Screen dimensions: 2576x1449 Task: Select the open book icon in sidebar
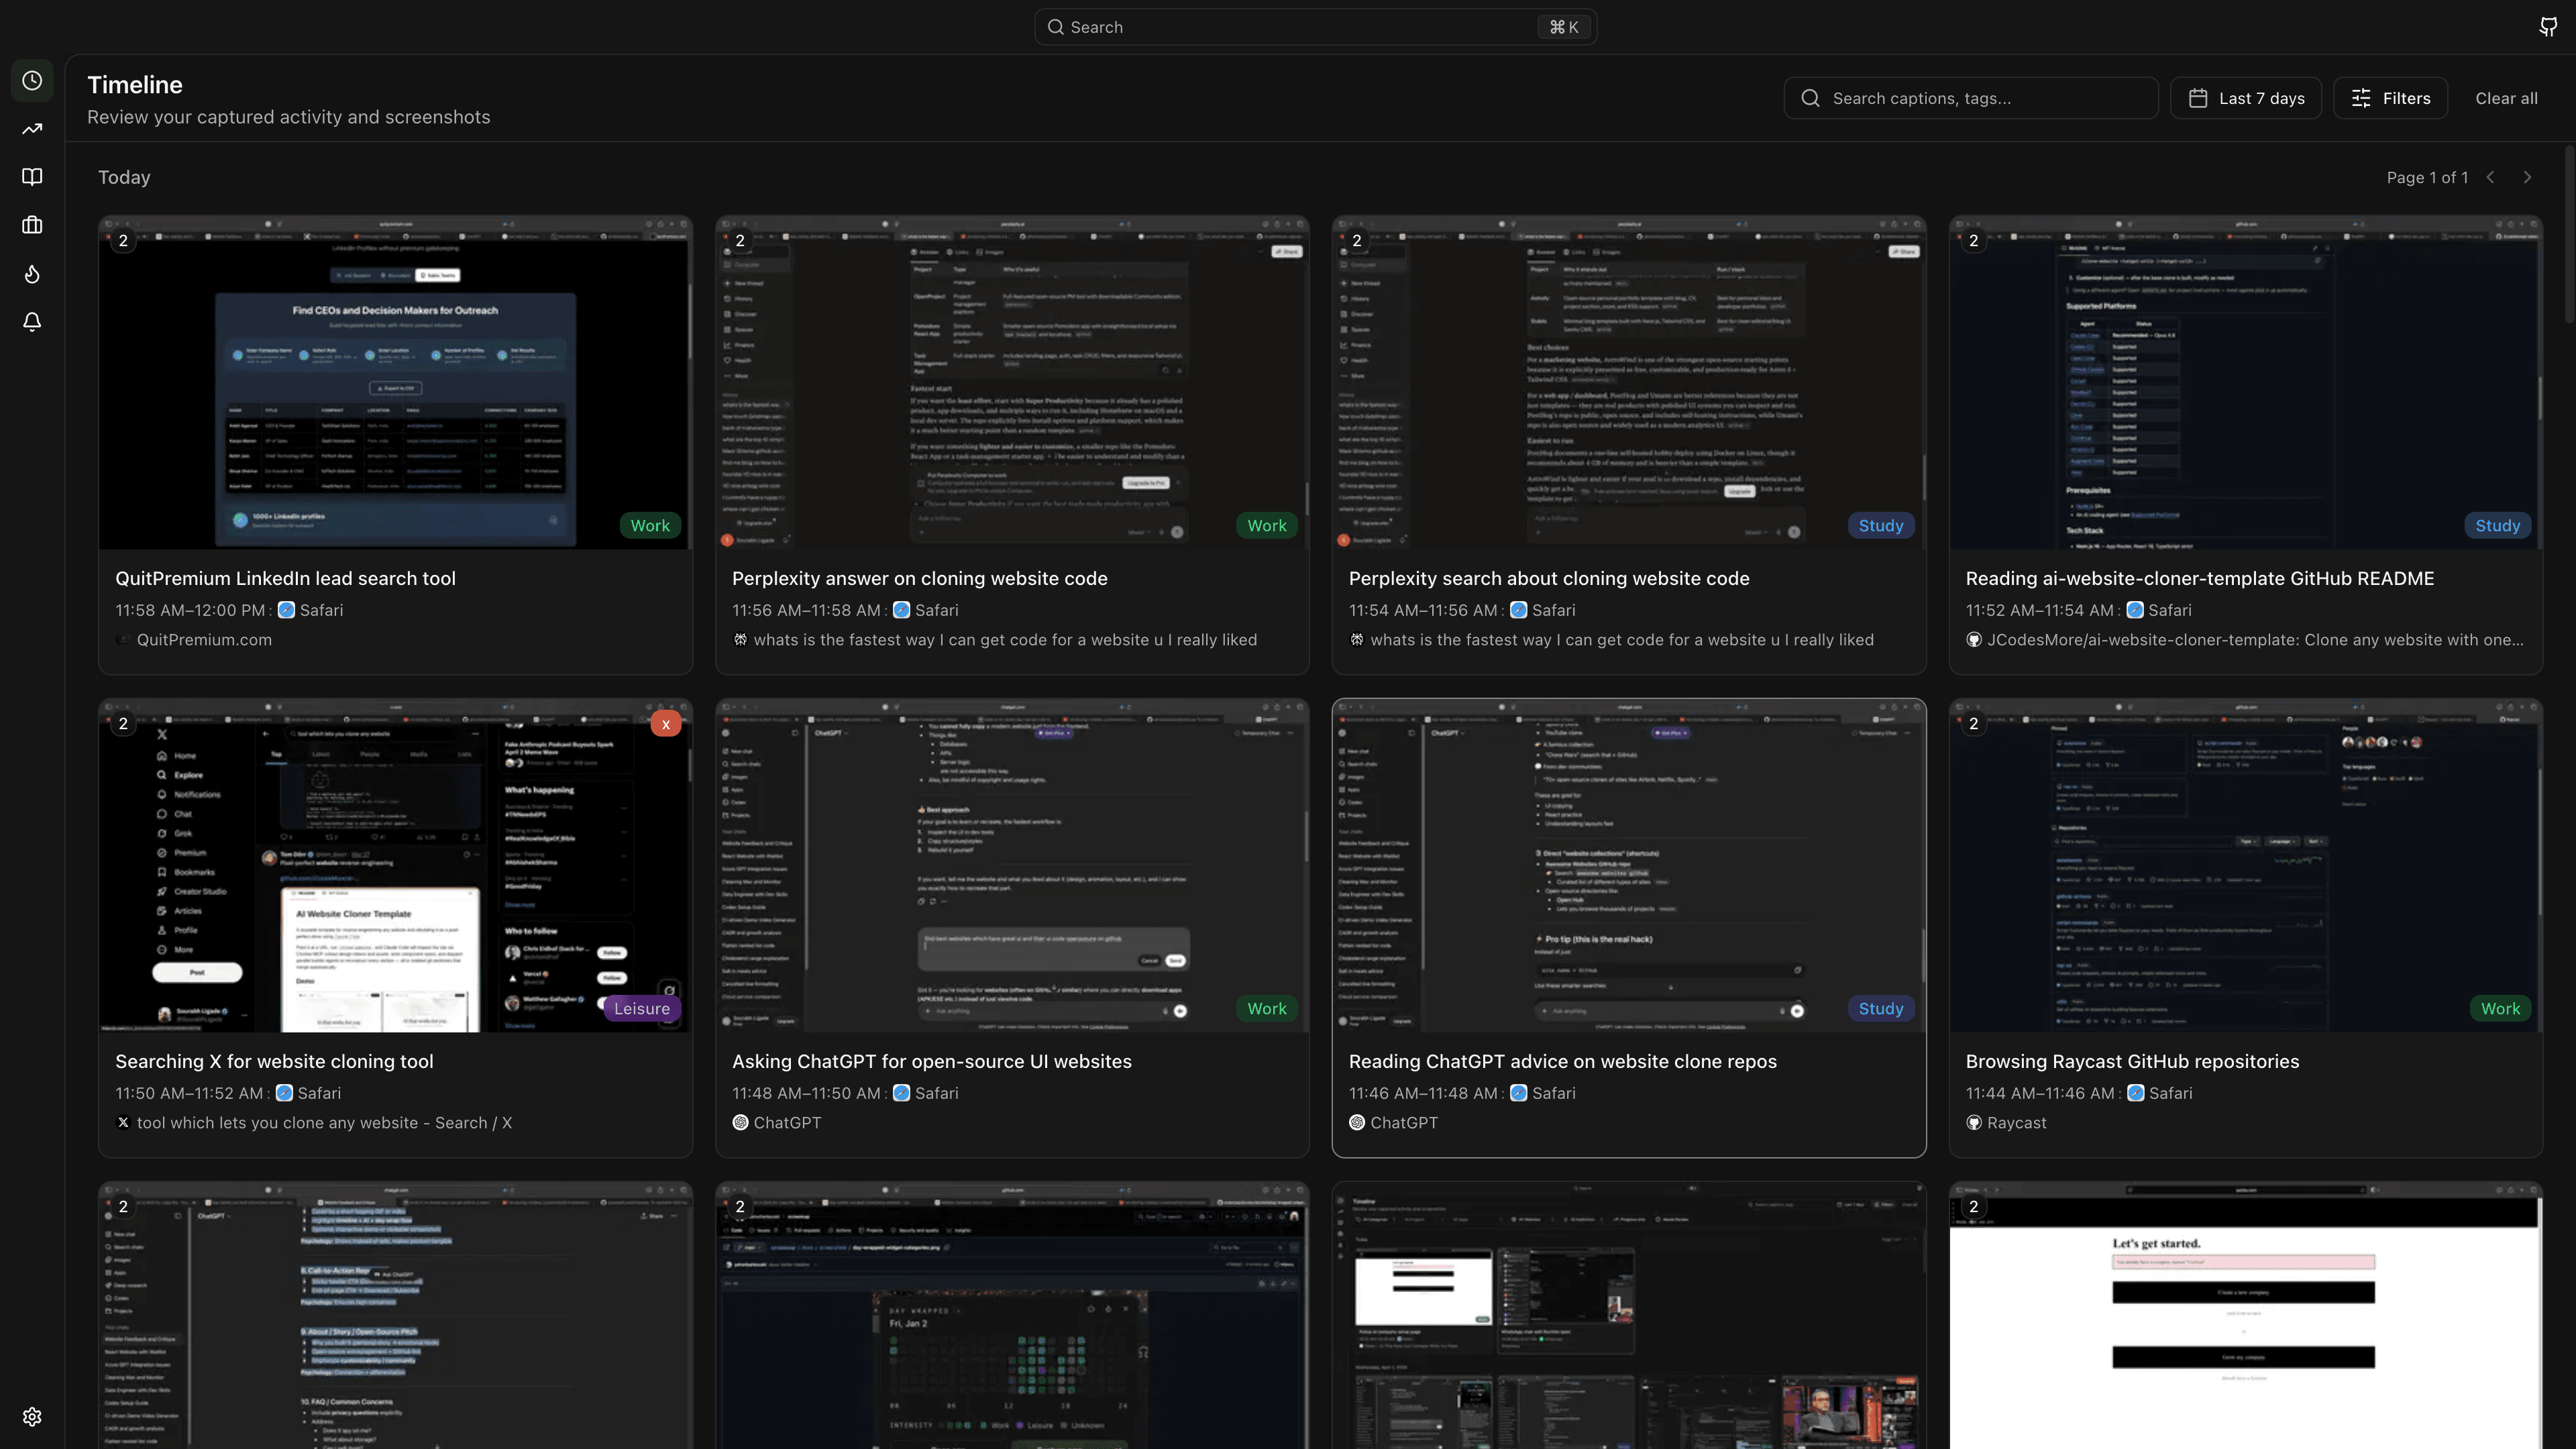coord(32,177)
